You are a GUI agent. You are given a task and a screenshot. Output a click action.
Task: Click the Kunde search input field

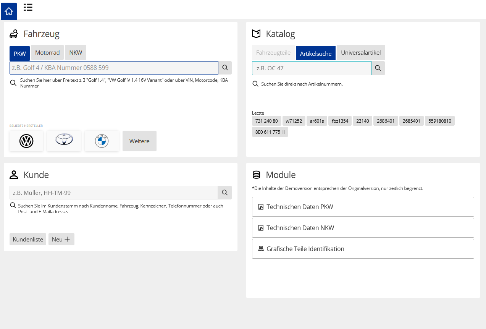pos(113,193)
